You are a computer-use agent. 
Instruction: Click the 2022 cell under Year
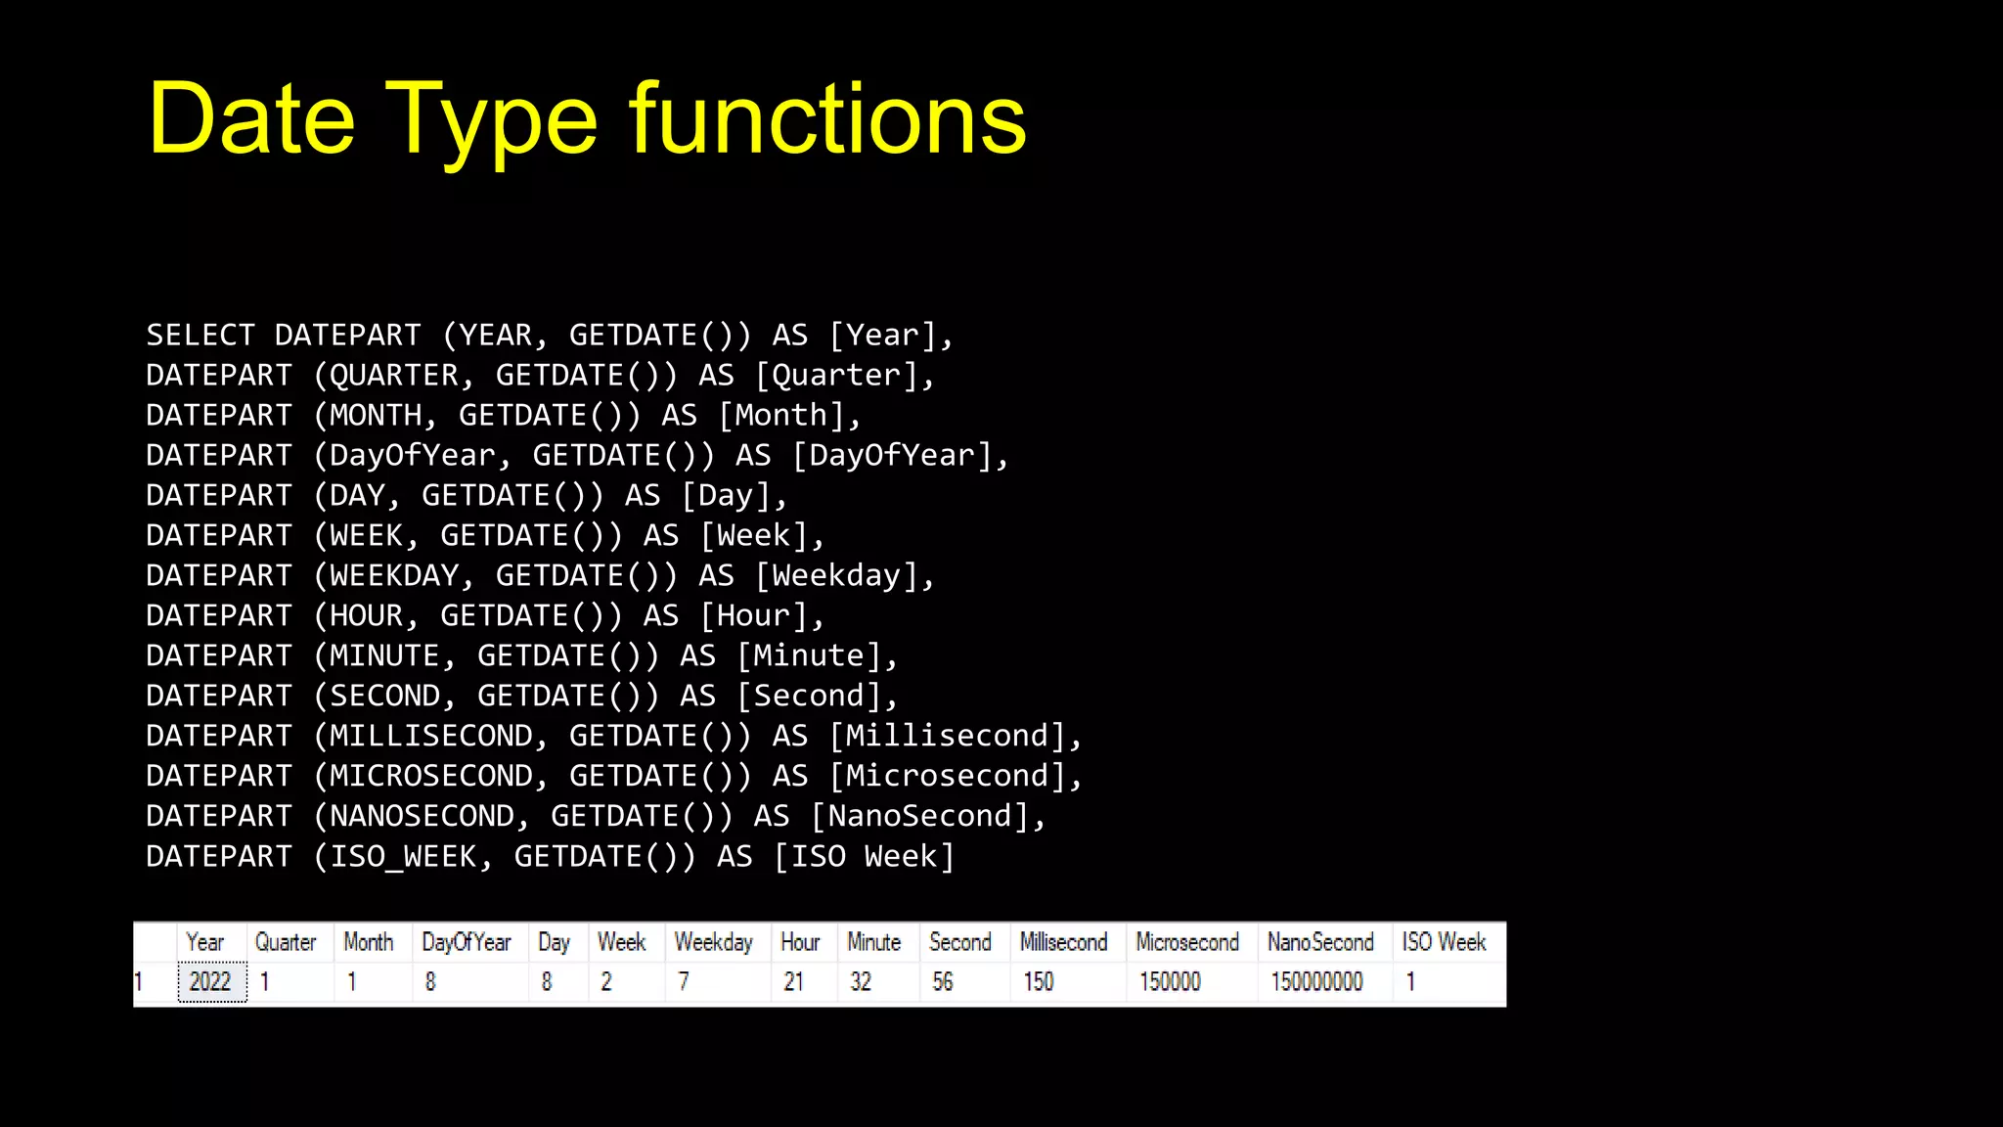[x=211, y=982]
